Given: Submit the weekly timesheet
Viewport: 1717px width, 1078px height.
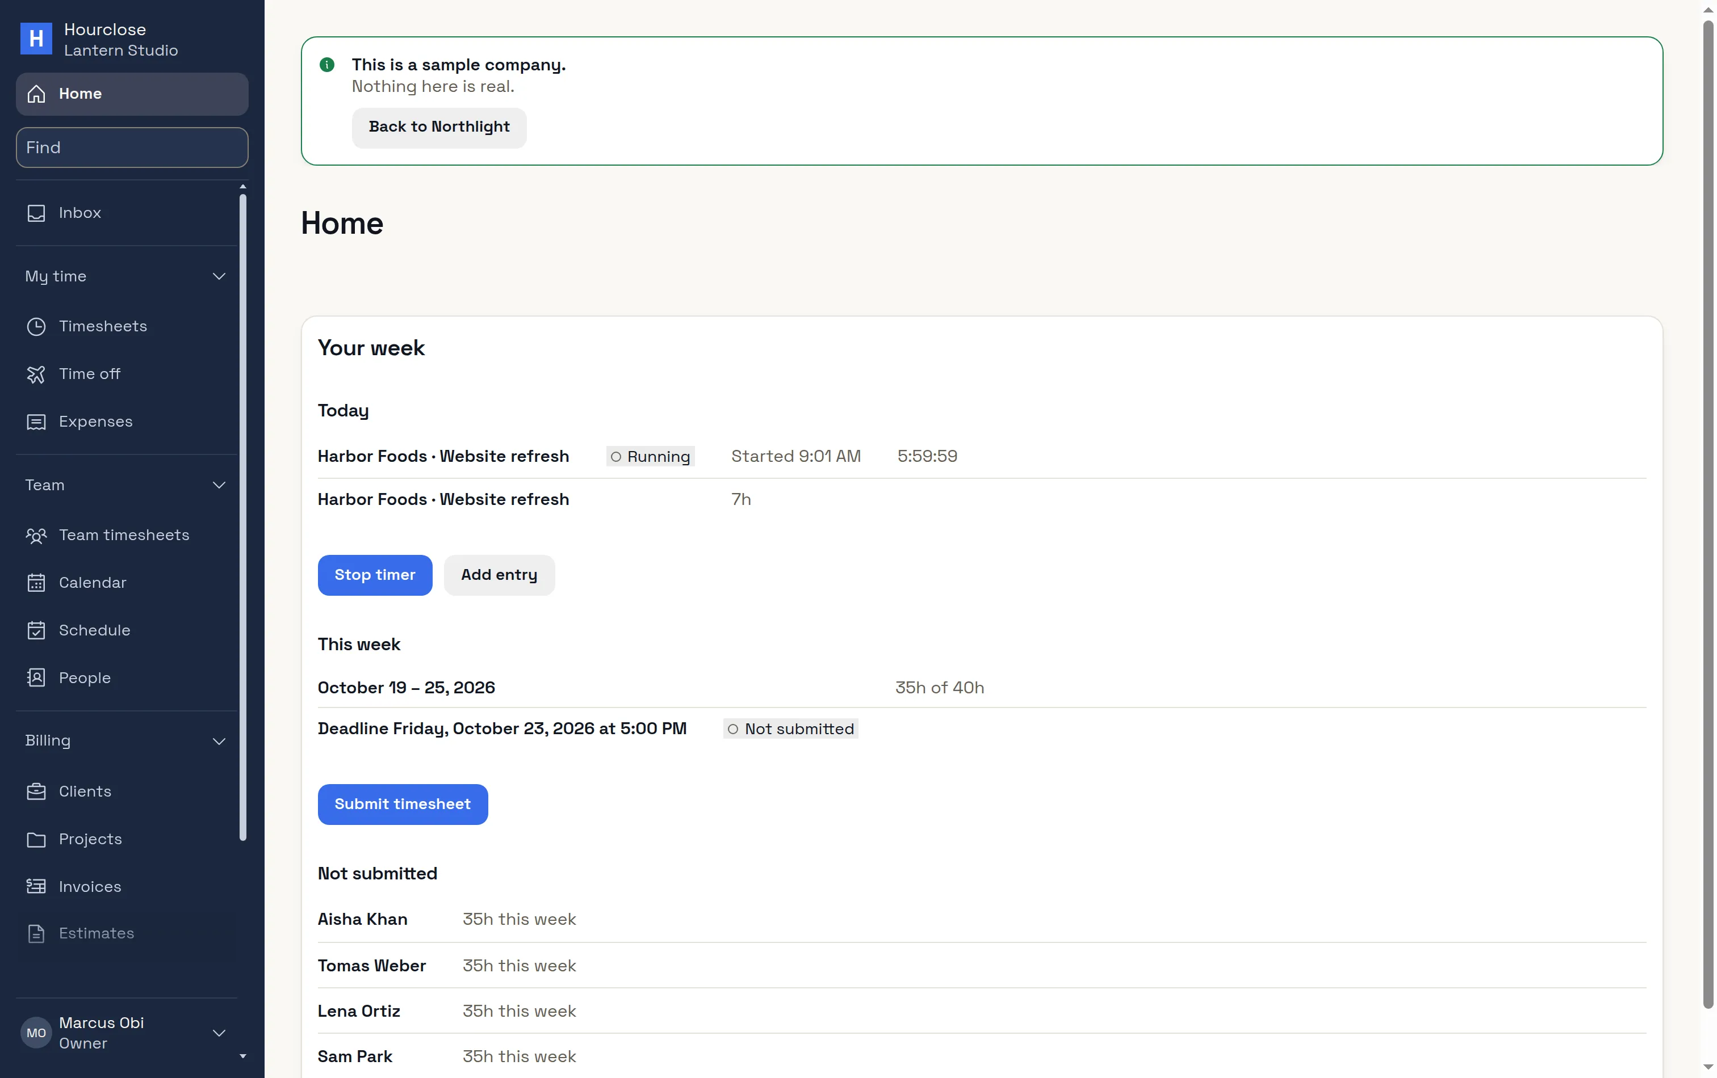Looking at the screenshot, I should tap(403, 805).
